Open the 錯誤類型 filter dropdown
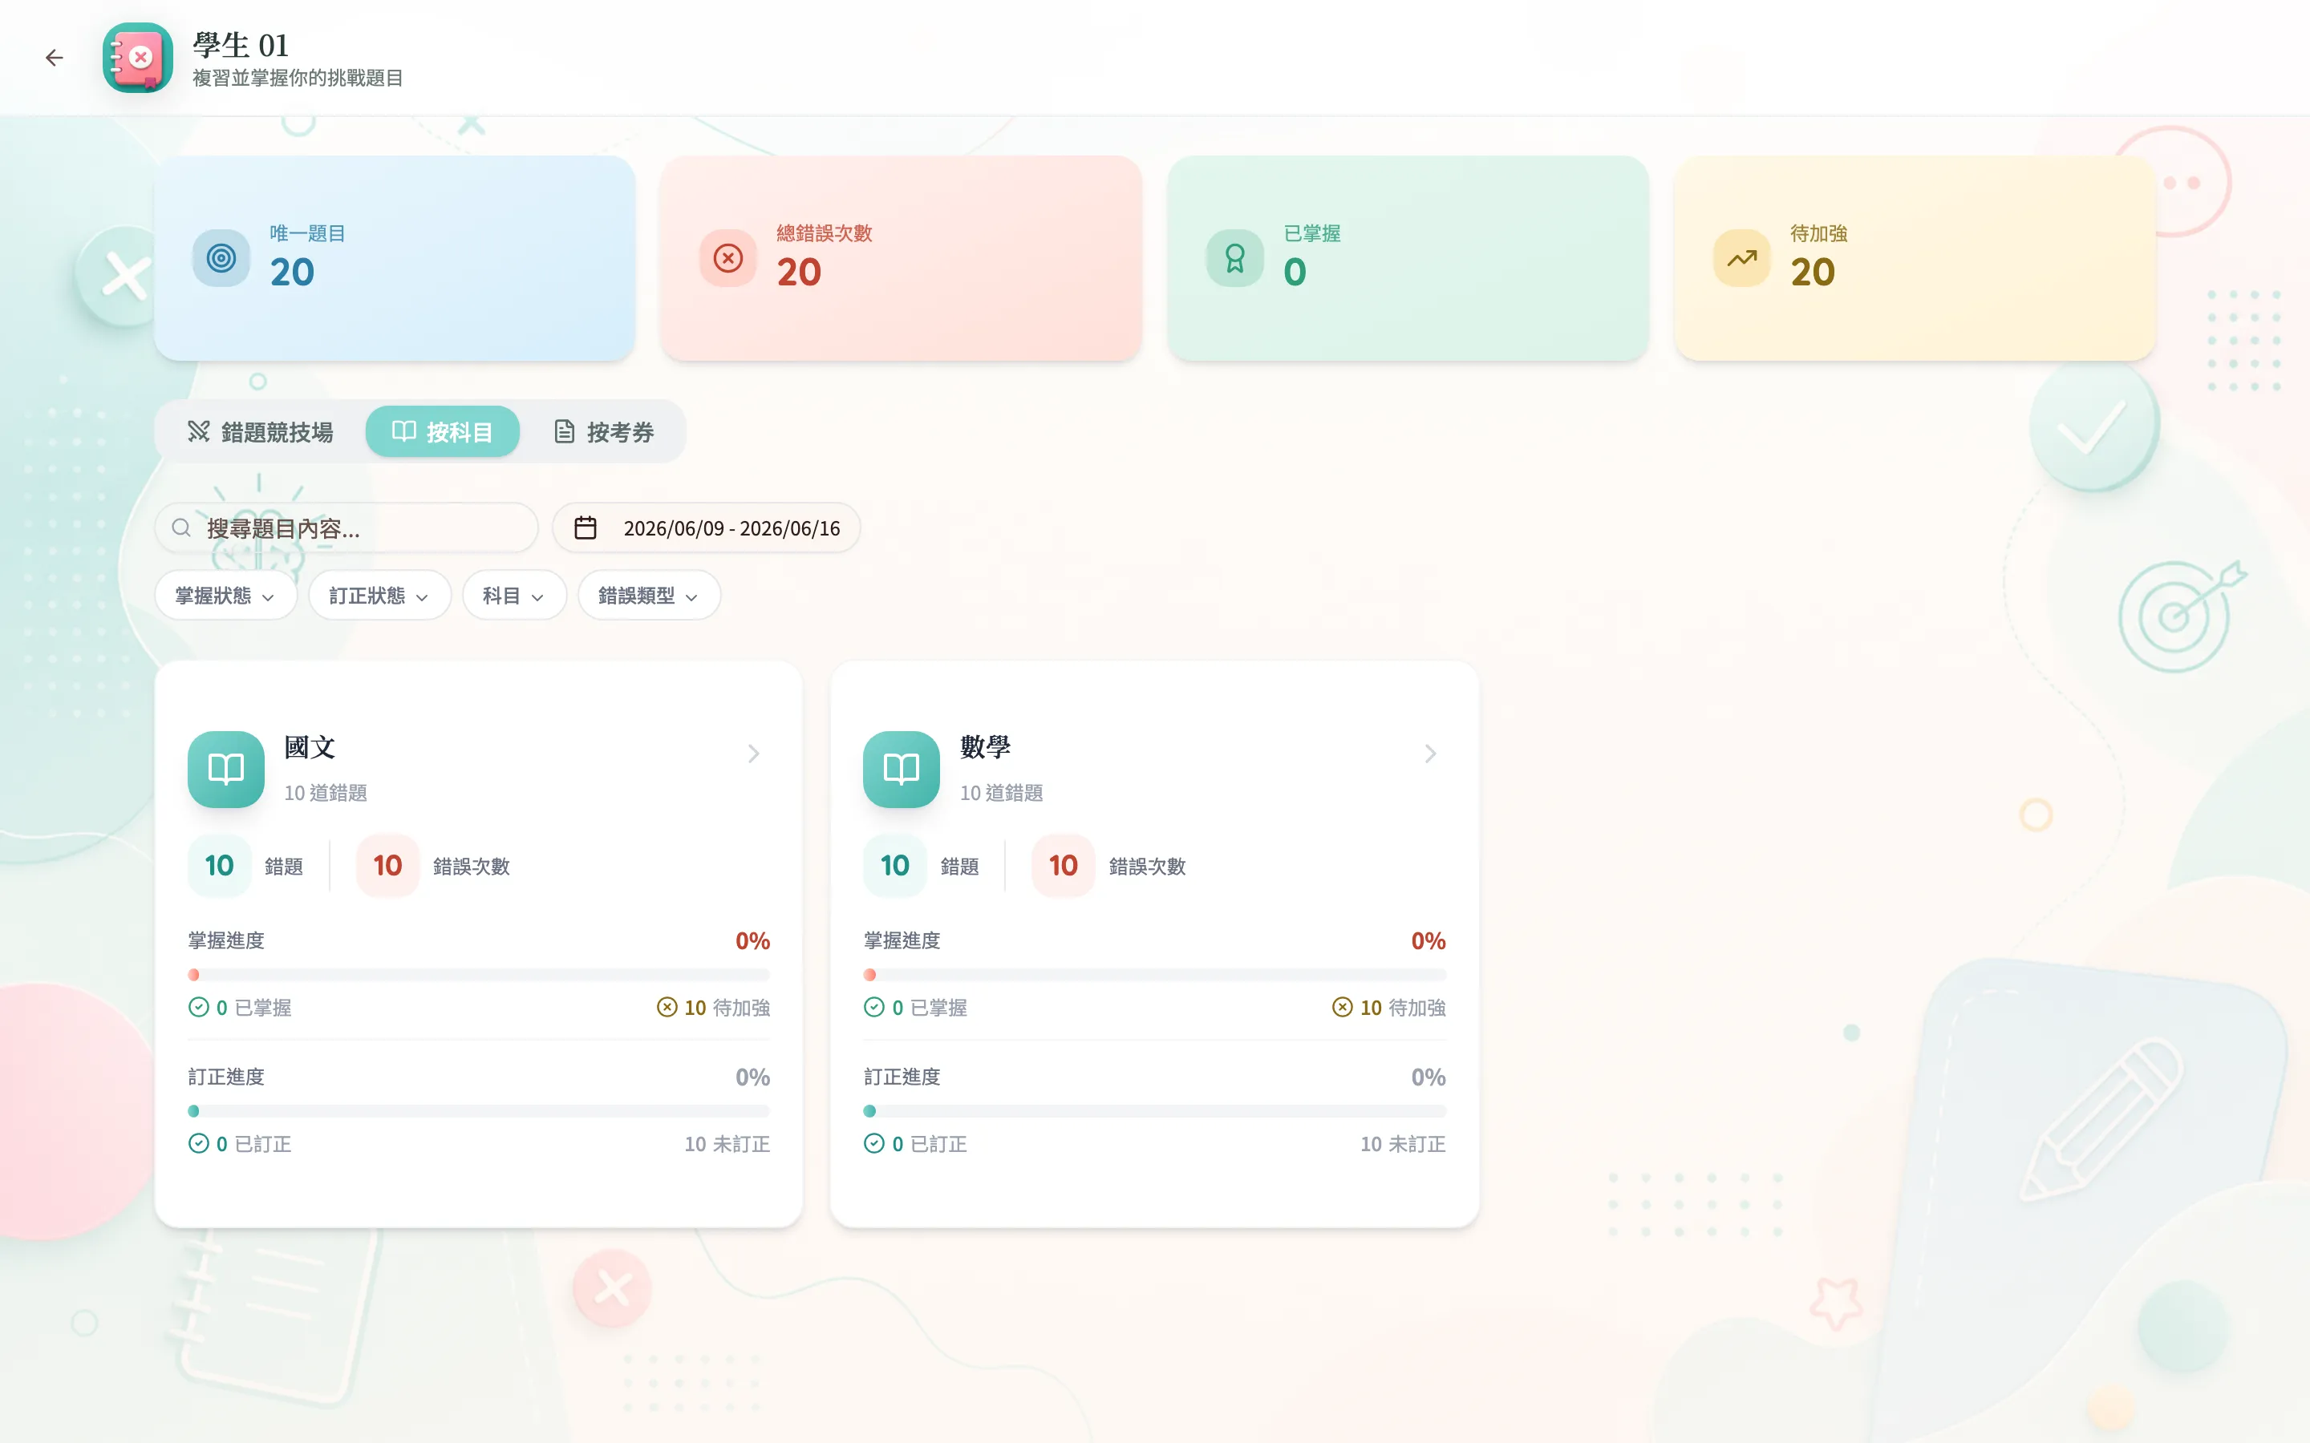 pyautogui.click(x=648, y=596)
